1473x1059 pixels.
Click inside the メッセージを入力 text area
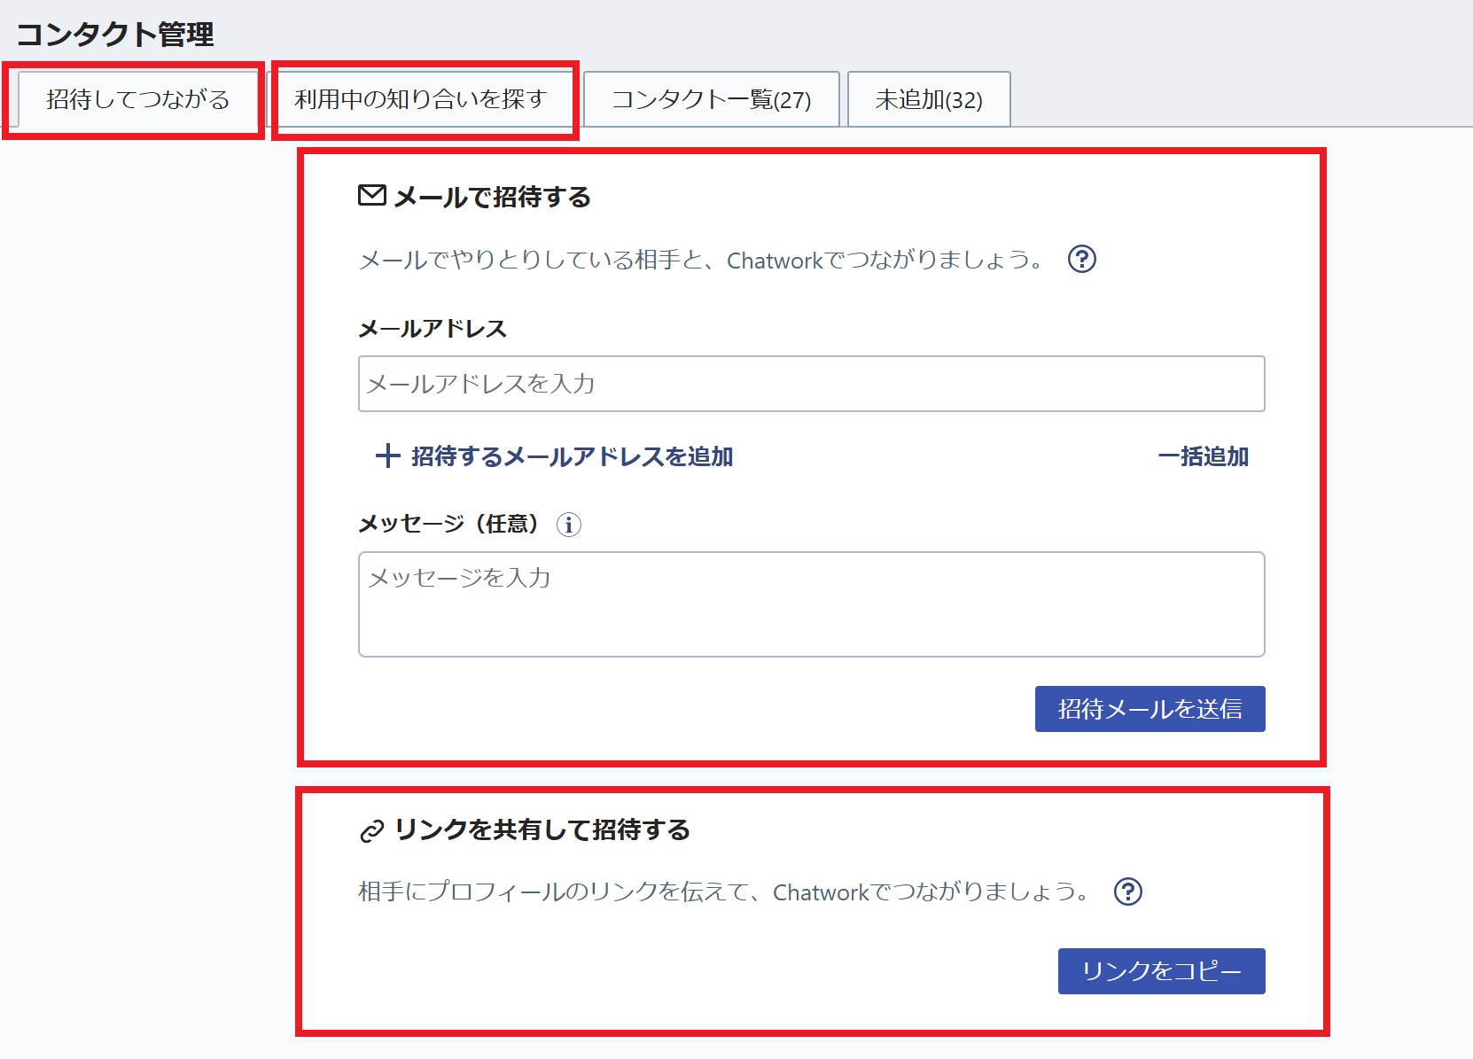point(811,604)
